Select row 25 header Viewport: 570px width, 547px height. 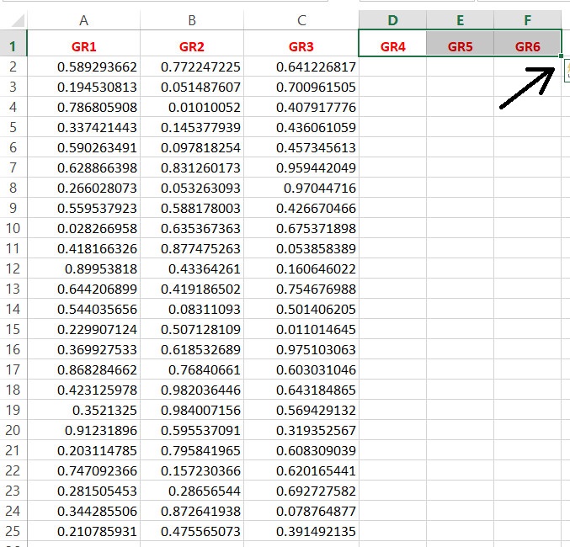(13, 531)
